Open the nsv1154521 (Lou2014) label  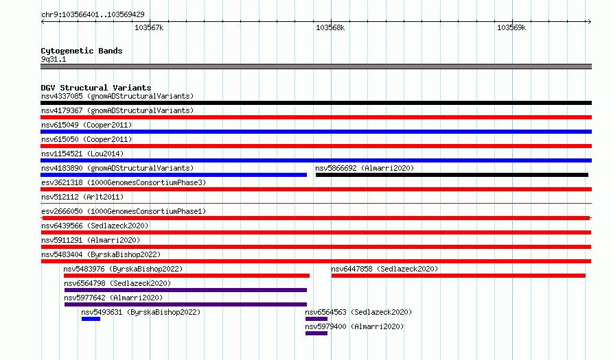pos(82,154)
